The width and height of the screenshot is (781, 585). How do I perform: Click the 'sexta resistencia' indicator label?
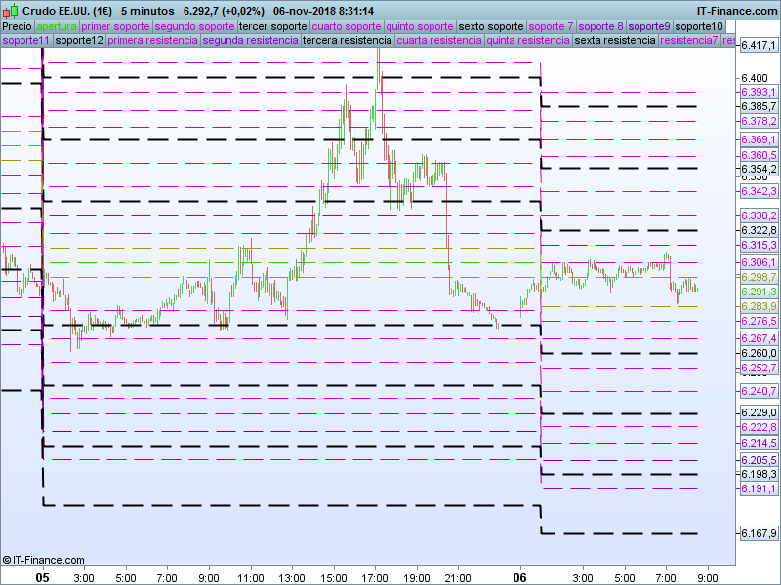click(x=615, y=41)
